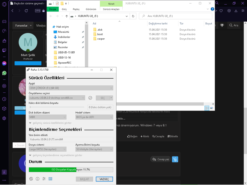
Task: Toggle the VPN badge in address bar
Action: pyautogui.click(x=38, y=11)
